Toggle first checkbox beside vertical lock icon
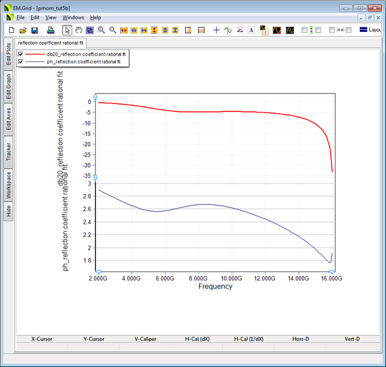The width and height of the screenshot is (386, 367). [x=305, y=30]
